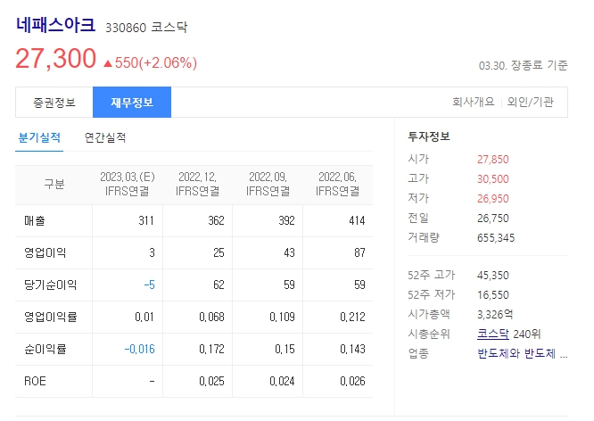Click the 2022.12. column header
Screen dimensions: 594x421
(x=197, y=184)
